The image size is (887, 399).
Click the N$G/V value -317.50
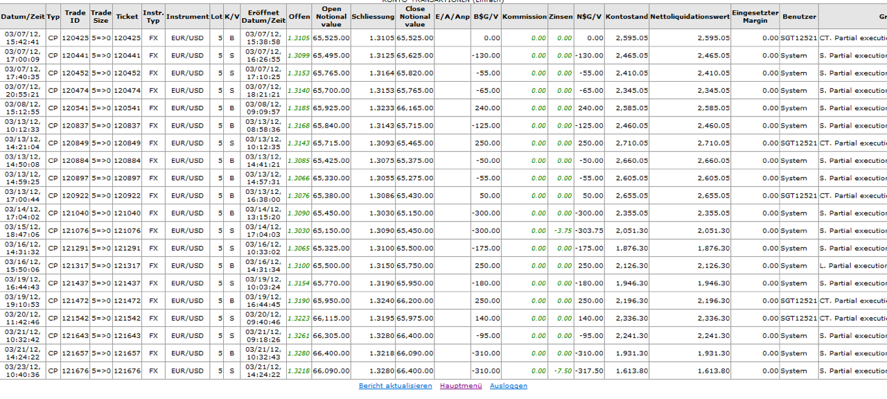pos(589,371)
